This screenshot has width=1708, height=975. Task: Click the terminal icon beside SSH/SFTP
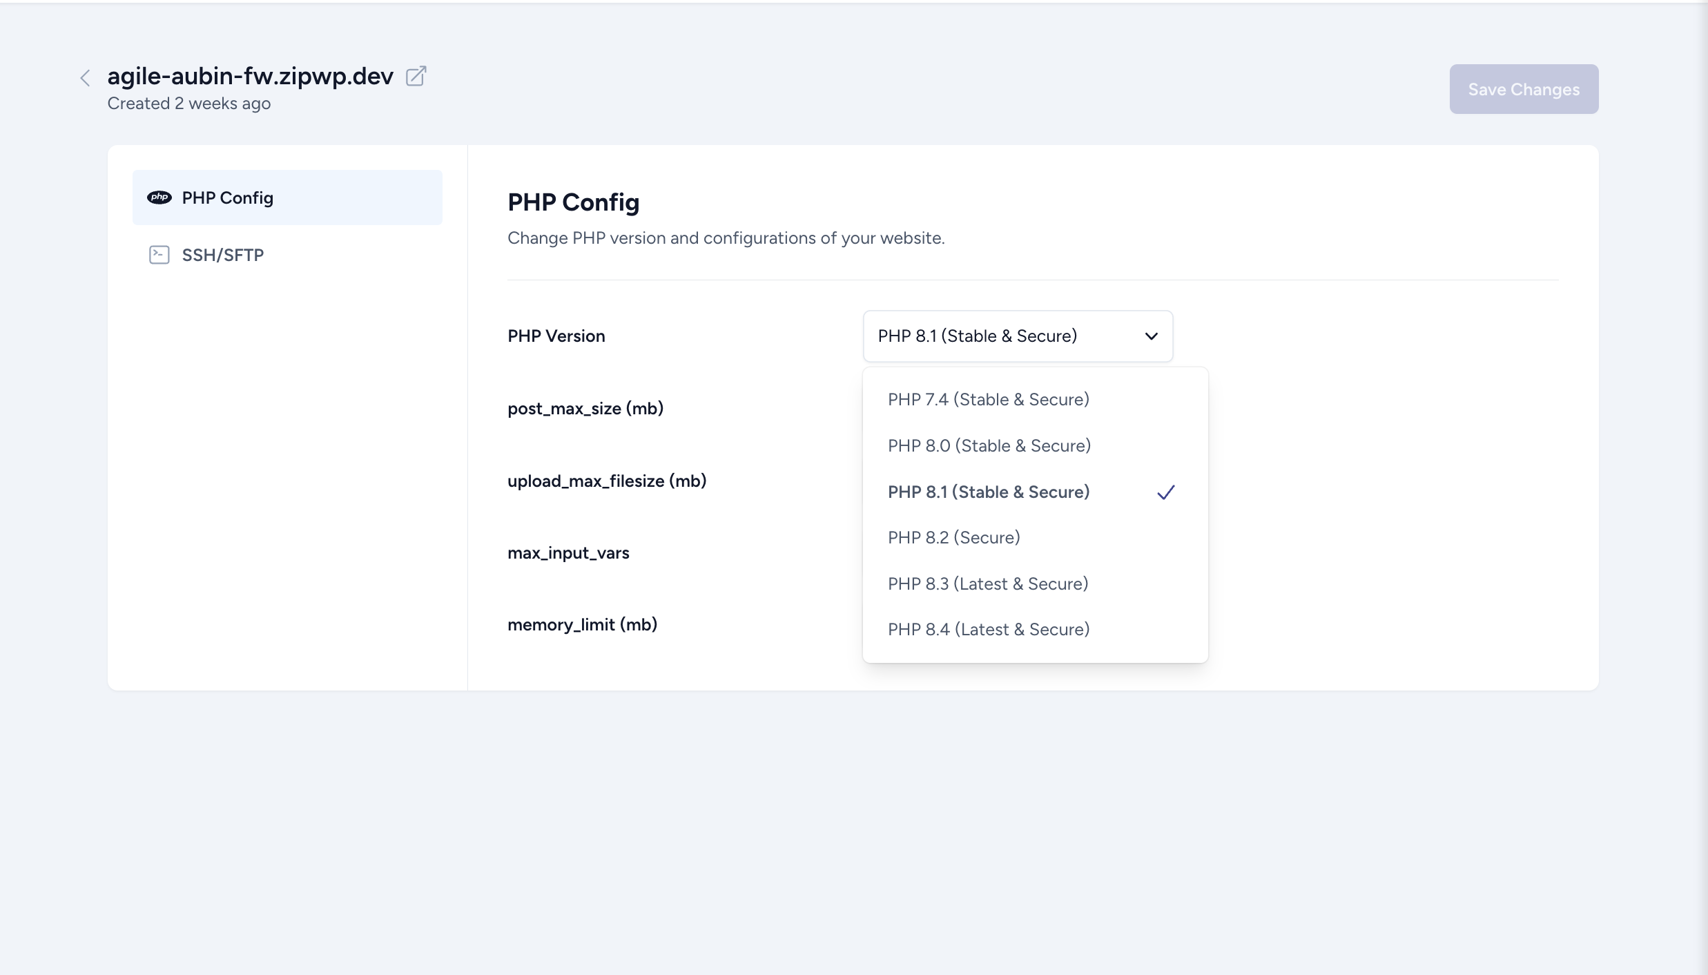(159, 255)
